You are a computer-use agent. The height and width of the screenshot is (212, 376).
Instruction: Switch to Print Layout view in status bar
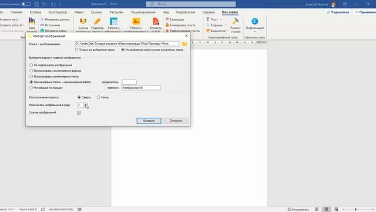(327, 210)
